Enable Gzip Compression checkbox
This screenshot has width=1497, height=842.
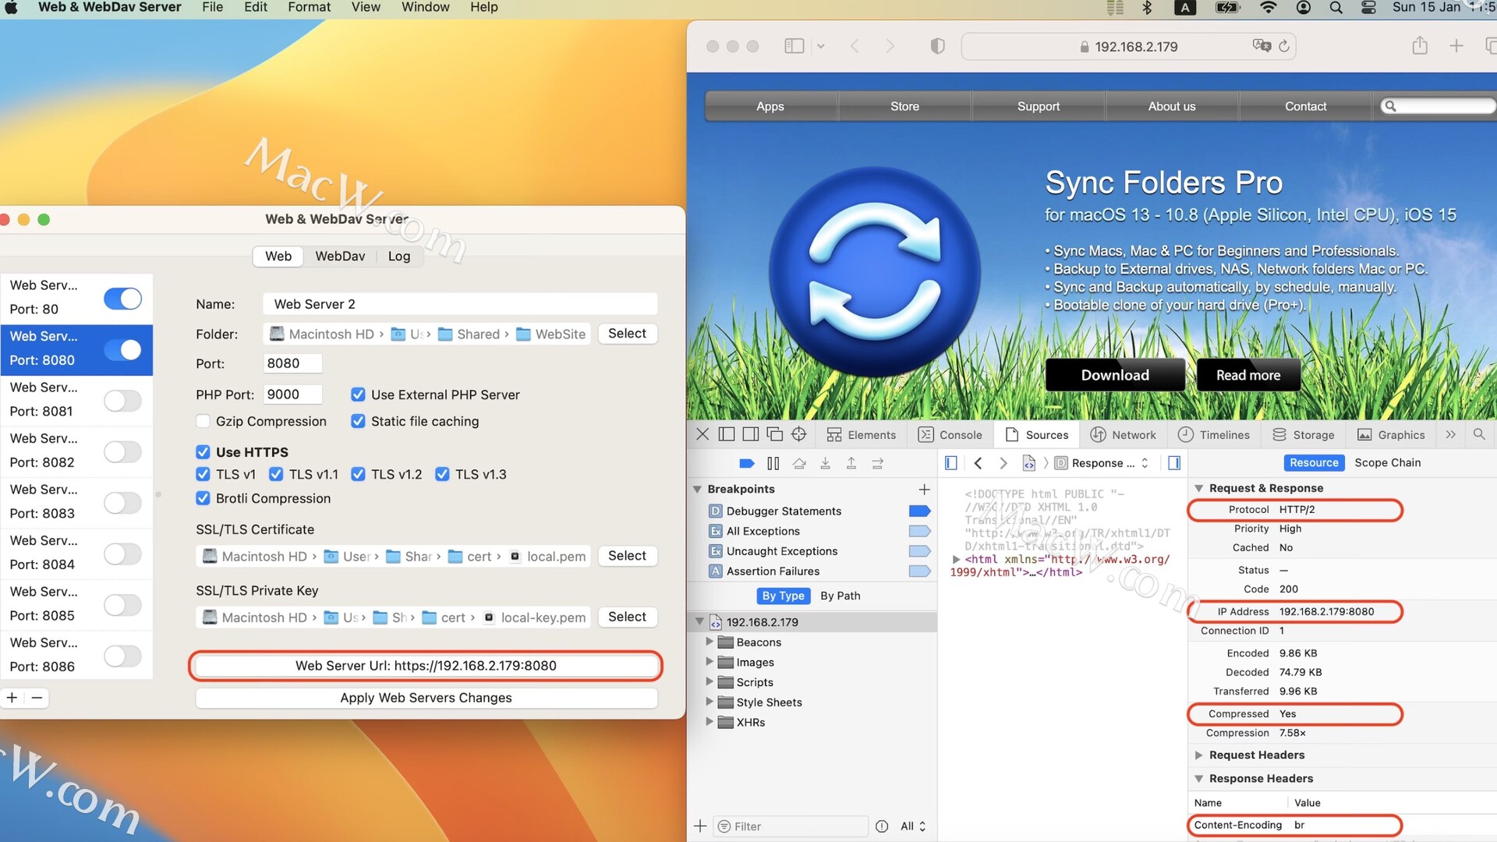[x=203, y=421]
